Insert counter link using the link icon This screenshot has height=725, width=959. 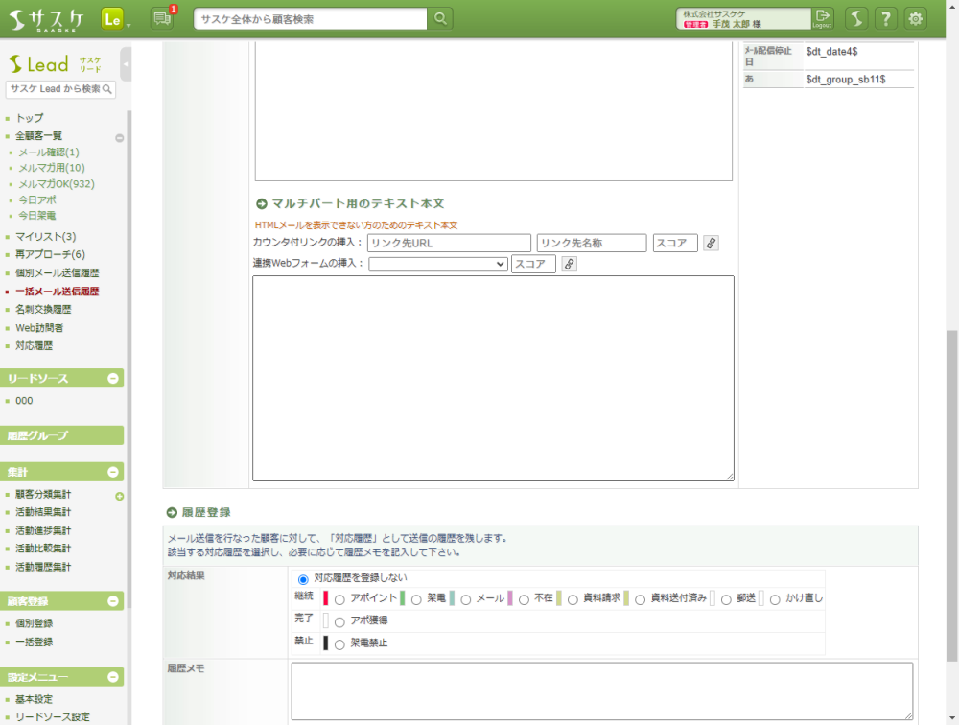click(x=711, y=244)
